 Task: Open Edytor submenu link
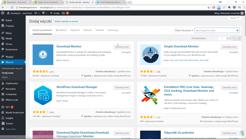5,77
